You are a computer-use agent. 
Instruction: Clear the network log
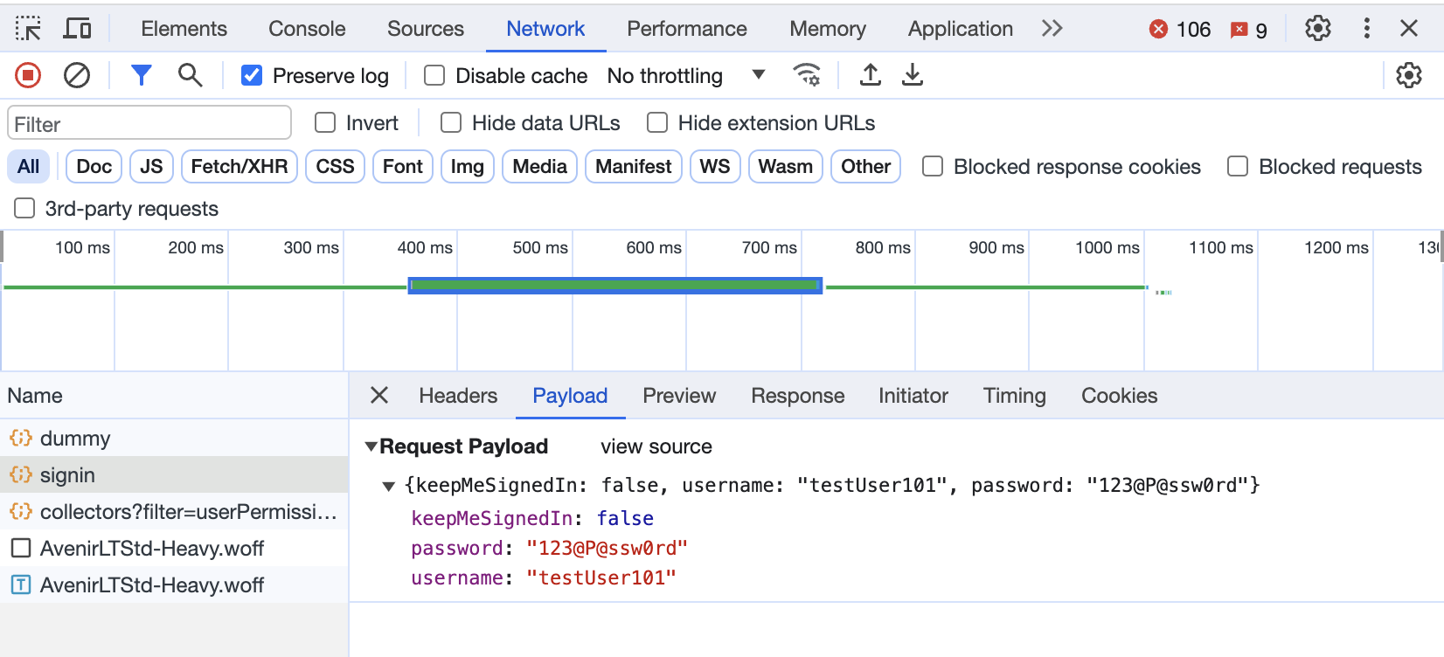click(x=77, y=76)
